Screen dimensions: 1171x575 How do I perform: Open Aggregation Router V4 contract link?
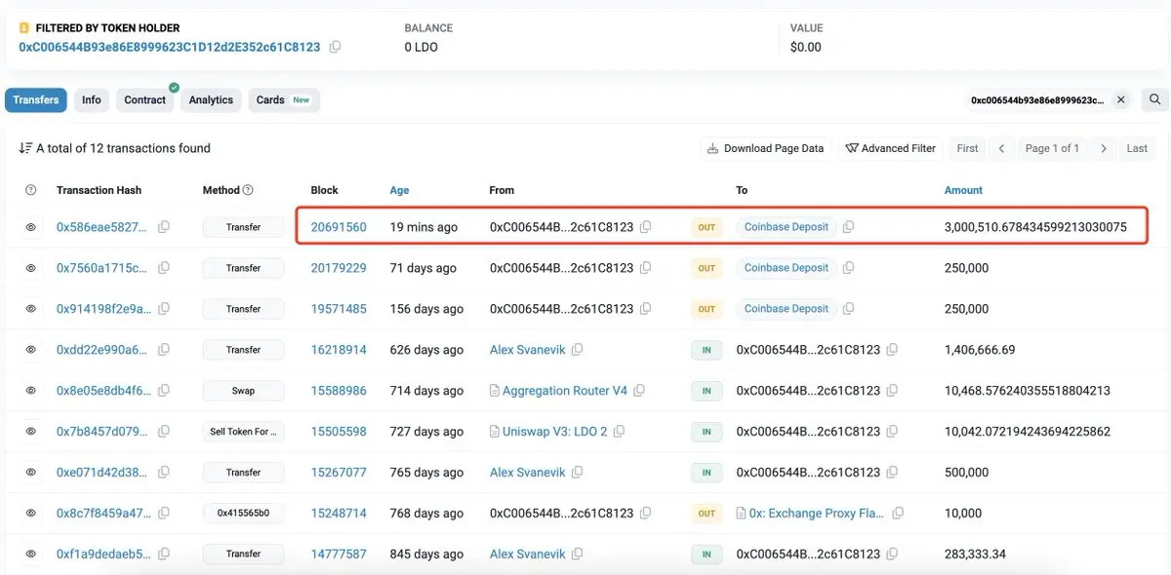pos(565,391)
